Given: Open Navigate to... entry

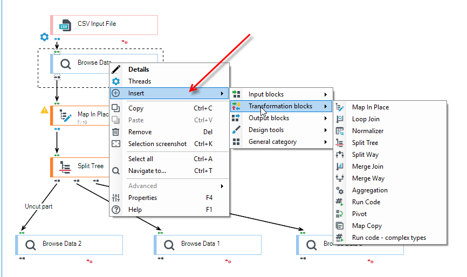Looking at the screenshot, I should [169, 171].
